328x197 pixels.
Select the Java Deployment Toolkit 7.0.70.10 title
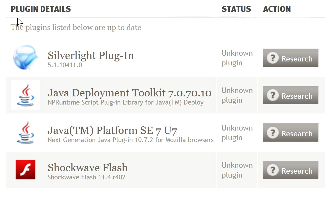point(129,93)
